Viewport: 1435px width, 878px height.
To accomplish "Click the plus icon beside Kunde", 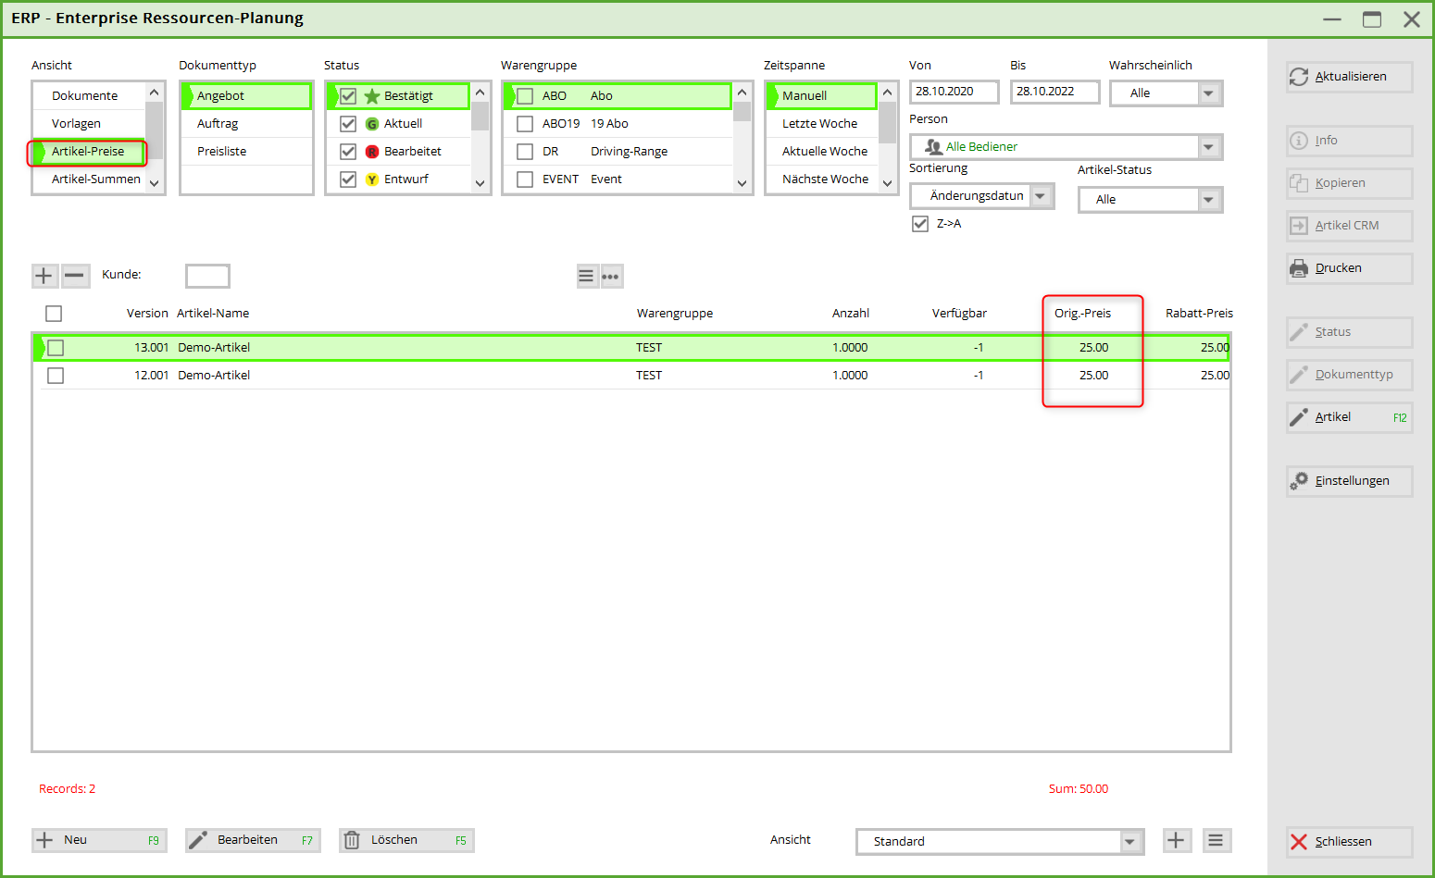I will pos(44,276).
